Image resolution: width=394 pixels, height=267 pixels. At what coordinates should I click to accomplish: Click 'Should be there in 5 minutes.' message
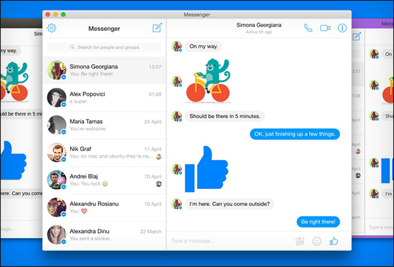(x=225, y=116)
